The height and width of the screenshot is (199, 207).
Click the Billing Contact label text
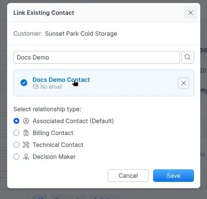coord(53,133)
